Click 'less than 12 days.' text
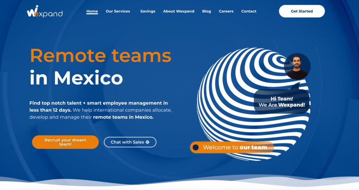Screen dimensions: 359x190 coord(50,110)
